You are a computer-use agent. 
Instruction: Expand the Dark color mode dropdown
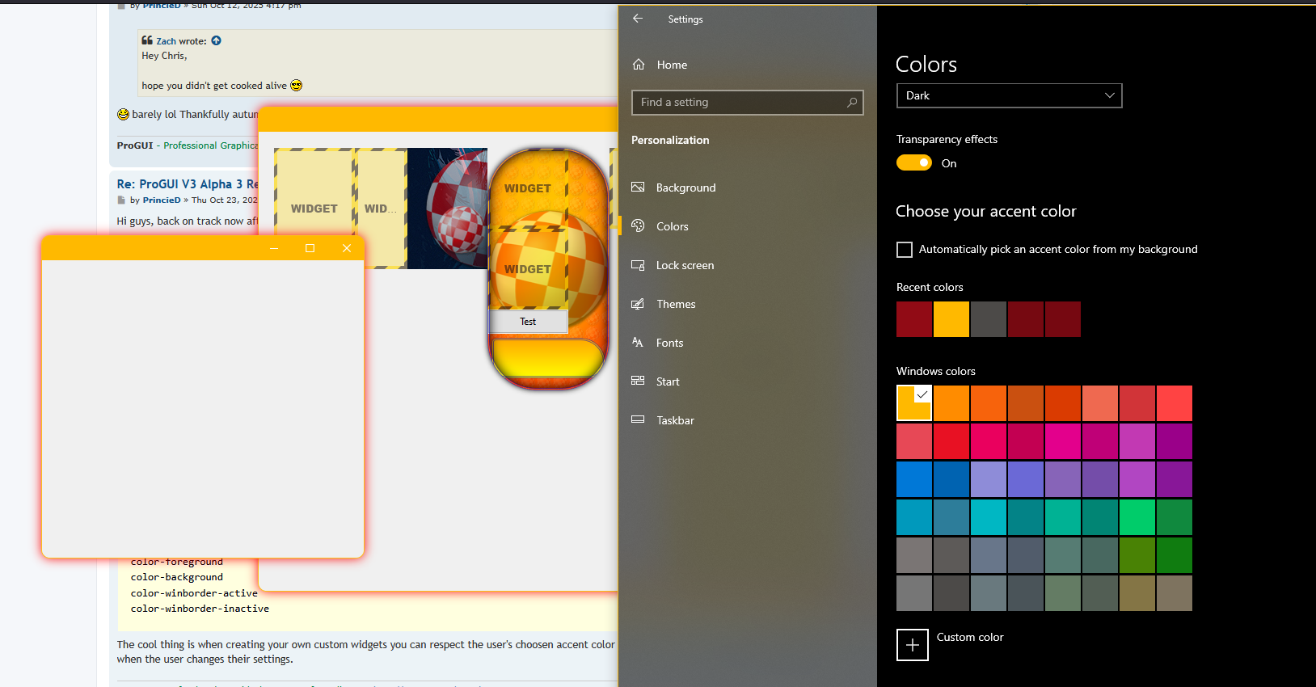point(1009,95)
